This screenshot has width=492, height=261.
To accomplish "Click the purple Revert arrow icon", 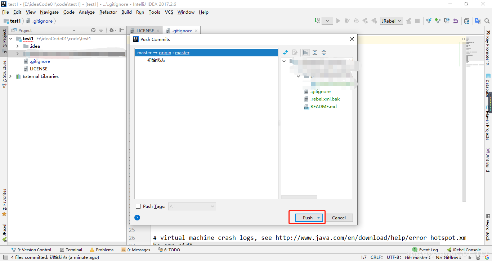I will pos(456,21).
